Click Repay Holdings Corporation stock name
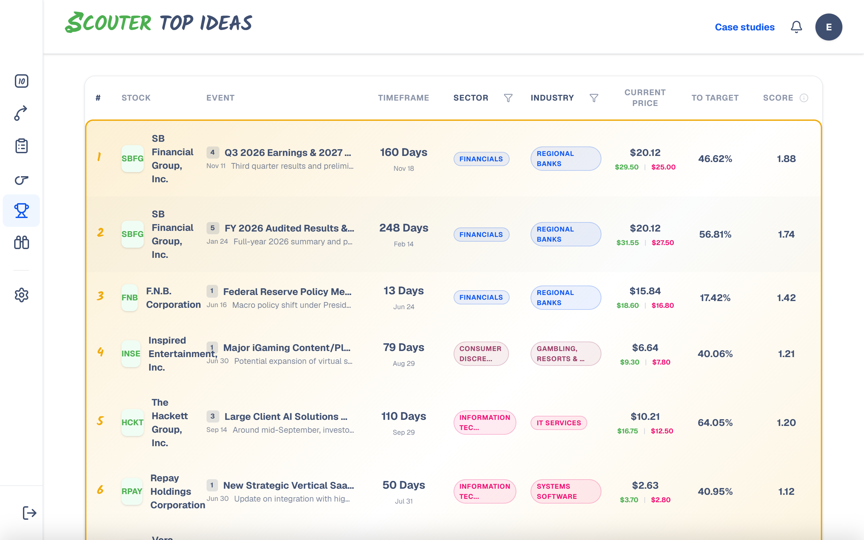Viewport: 864px width, 540px height. [x=178, y=491]
